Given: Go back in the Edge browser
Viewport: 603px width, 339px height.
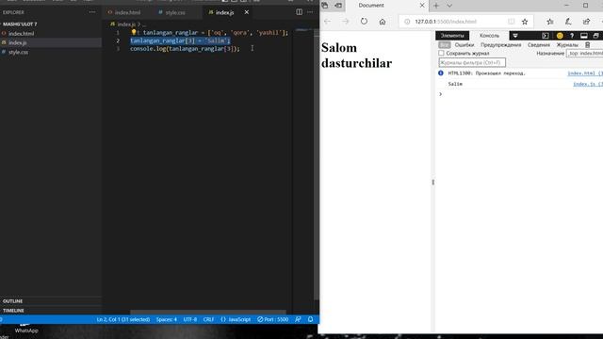Looking at the screenshot, I should tap(327, 22).
